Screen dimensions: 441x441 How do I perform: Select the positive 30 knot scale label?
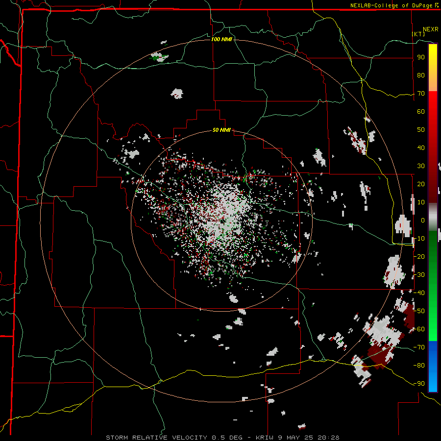[x=421, y=166]
